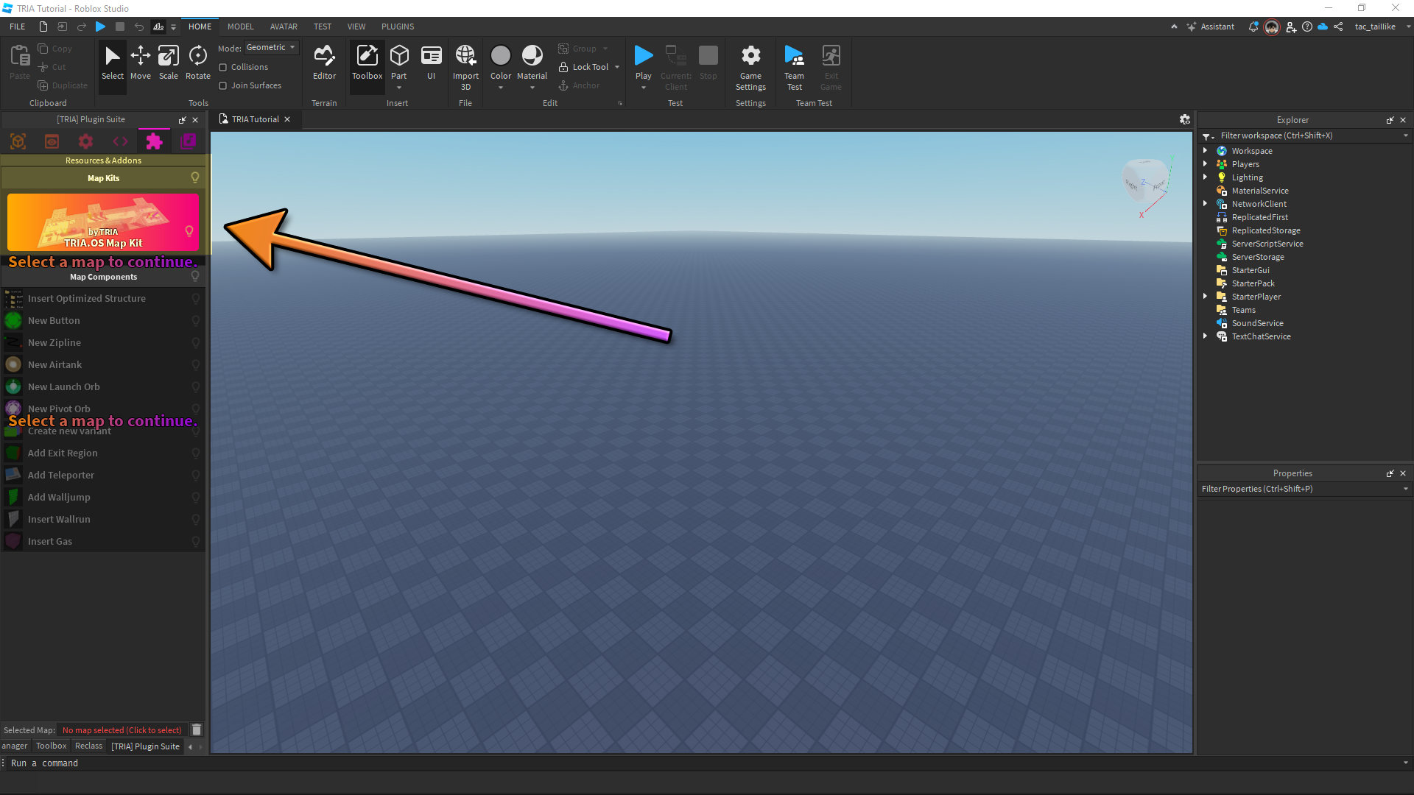Open the Mode Geometric dropdown
Viewport: 1414px width, 795px height.
coord(271,47)
